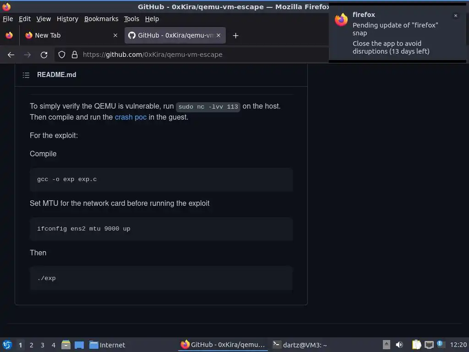Switch to workspace 4

click(54, 345)
